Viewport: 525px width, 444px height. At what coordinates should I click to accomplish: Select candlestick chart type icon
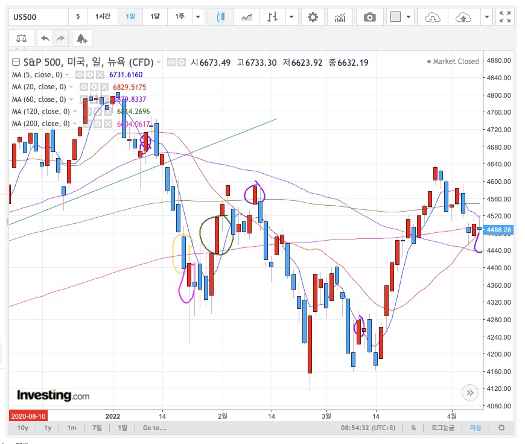pyautogui.click(x=221, y=17)
